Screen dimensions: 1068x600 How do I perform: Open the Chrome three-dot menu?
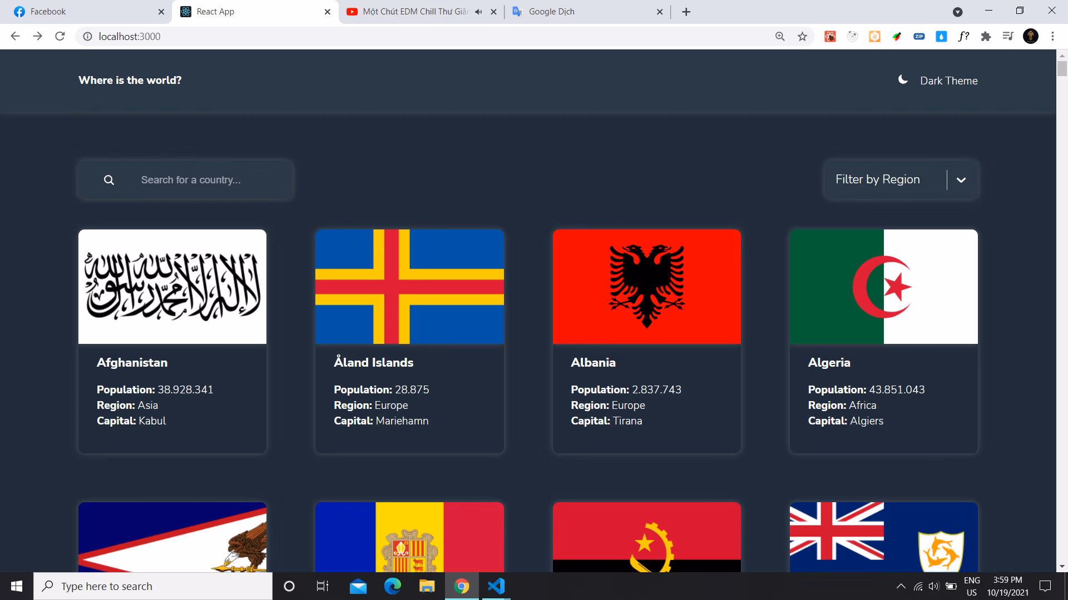point(1052,37)
